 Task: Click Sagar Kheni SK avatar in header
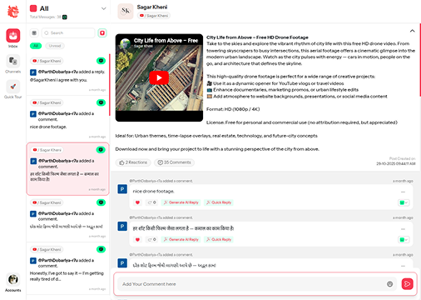coord(126,12)
